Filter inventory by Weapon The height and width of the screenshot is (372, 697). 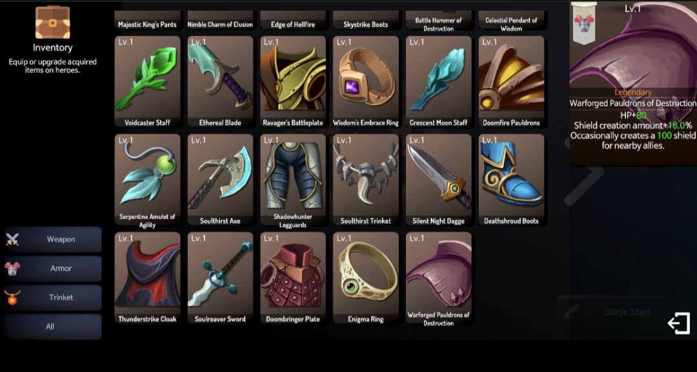coord(53,240)
